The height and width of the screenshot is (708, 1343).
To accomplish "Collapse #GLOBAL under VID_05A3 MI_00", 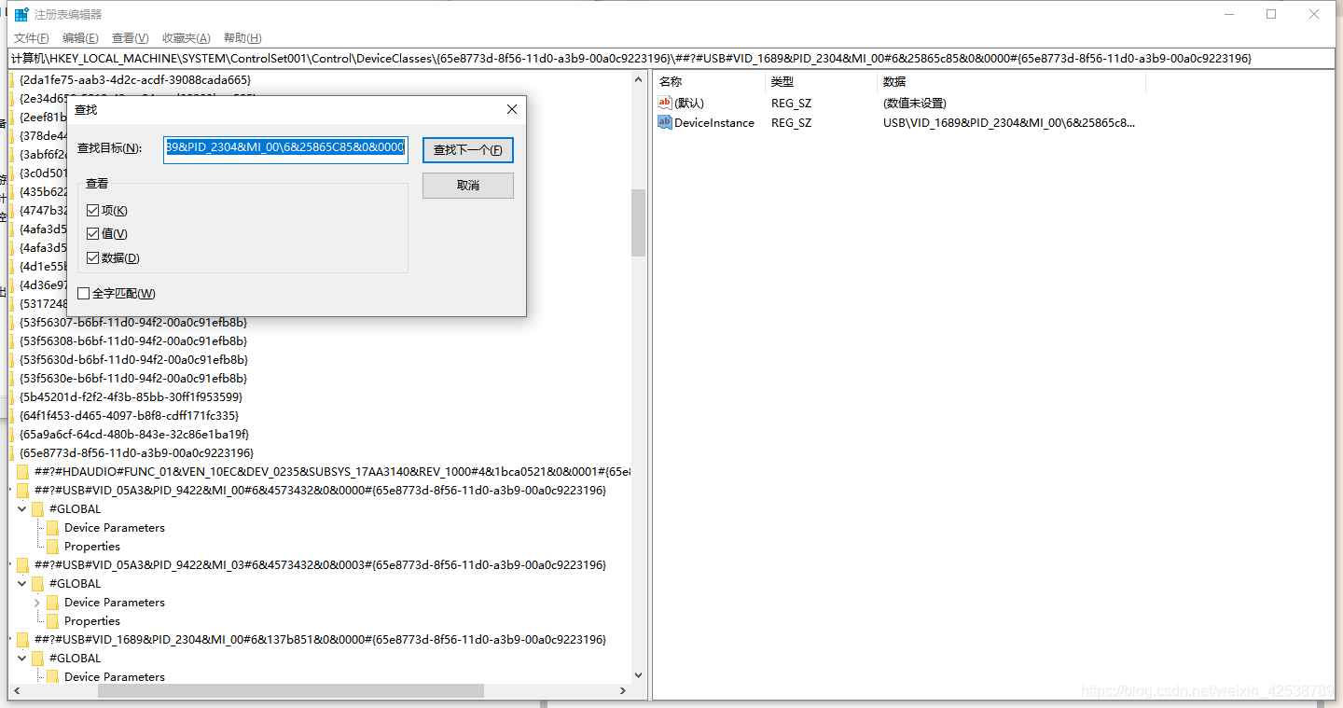I will (x=21, y=509).
